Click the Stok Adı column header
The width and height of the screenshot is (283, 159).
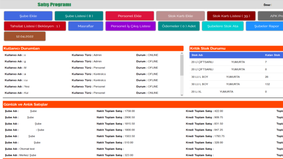tap(197, 55)
